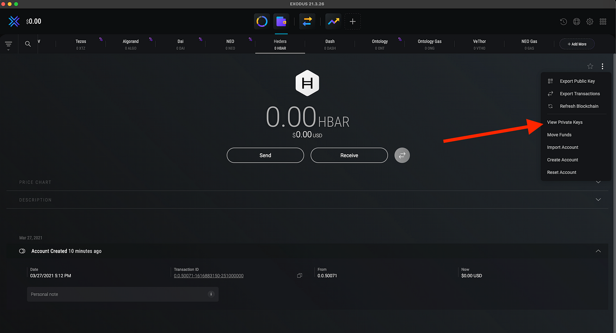The width and height of the screenshot is (616, 333).
Task: Select the Ontology Gas asset tab
Action: tap(429, 44)
